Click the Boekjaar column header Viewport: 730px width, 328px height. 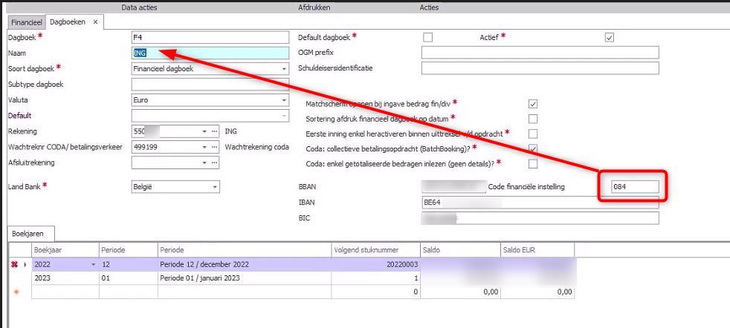pos(65,250)
